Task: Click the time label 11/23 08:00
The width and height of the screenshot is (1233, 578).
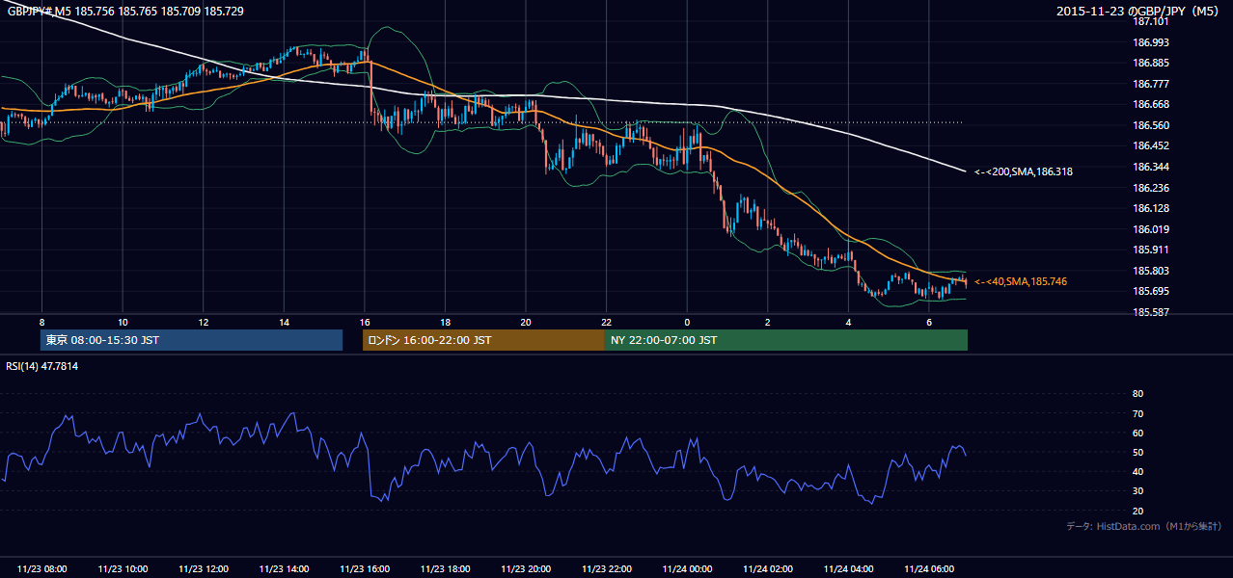Action: (42, 569)
